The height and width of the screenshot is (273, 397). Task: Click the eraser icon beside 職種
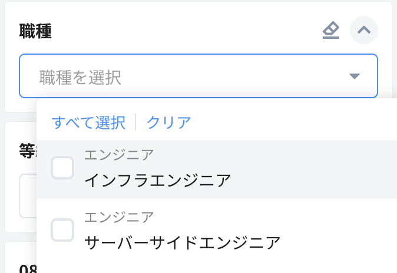331,31
